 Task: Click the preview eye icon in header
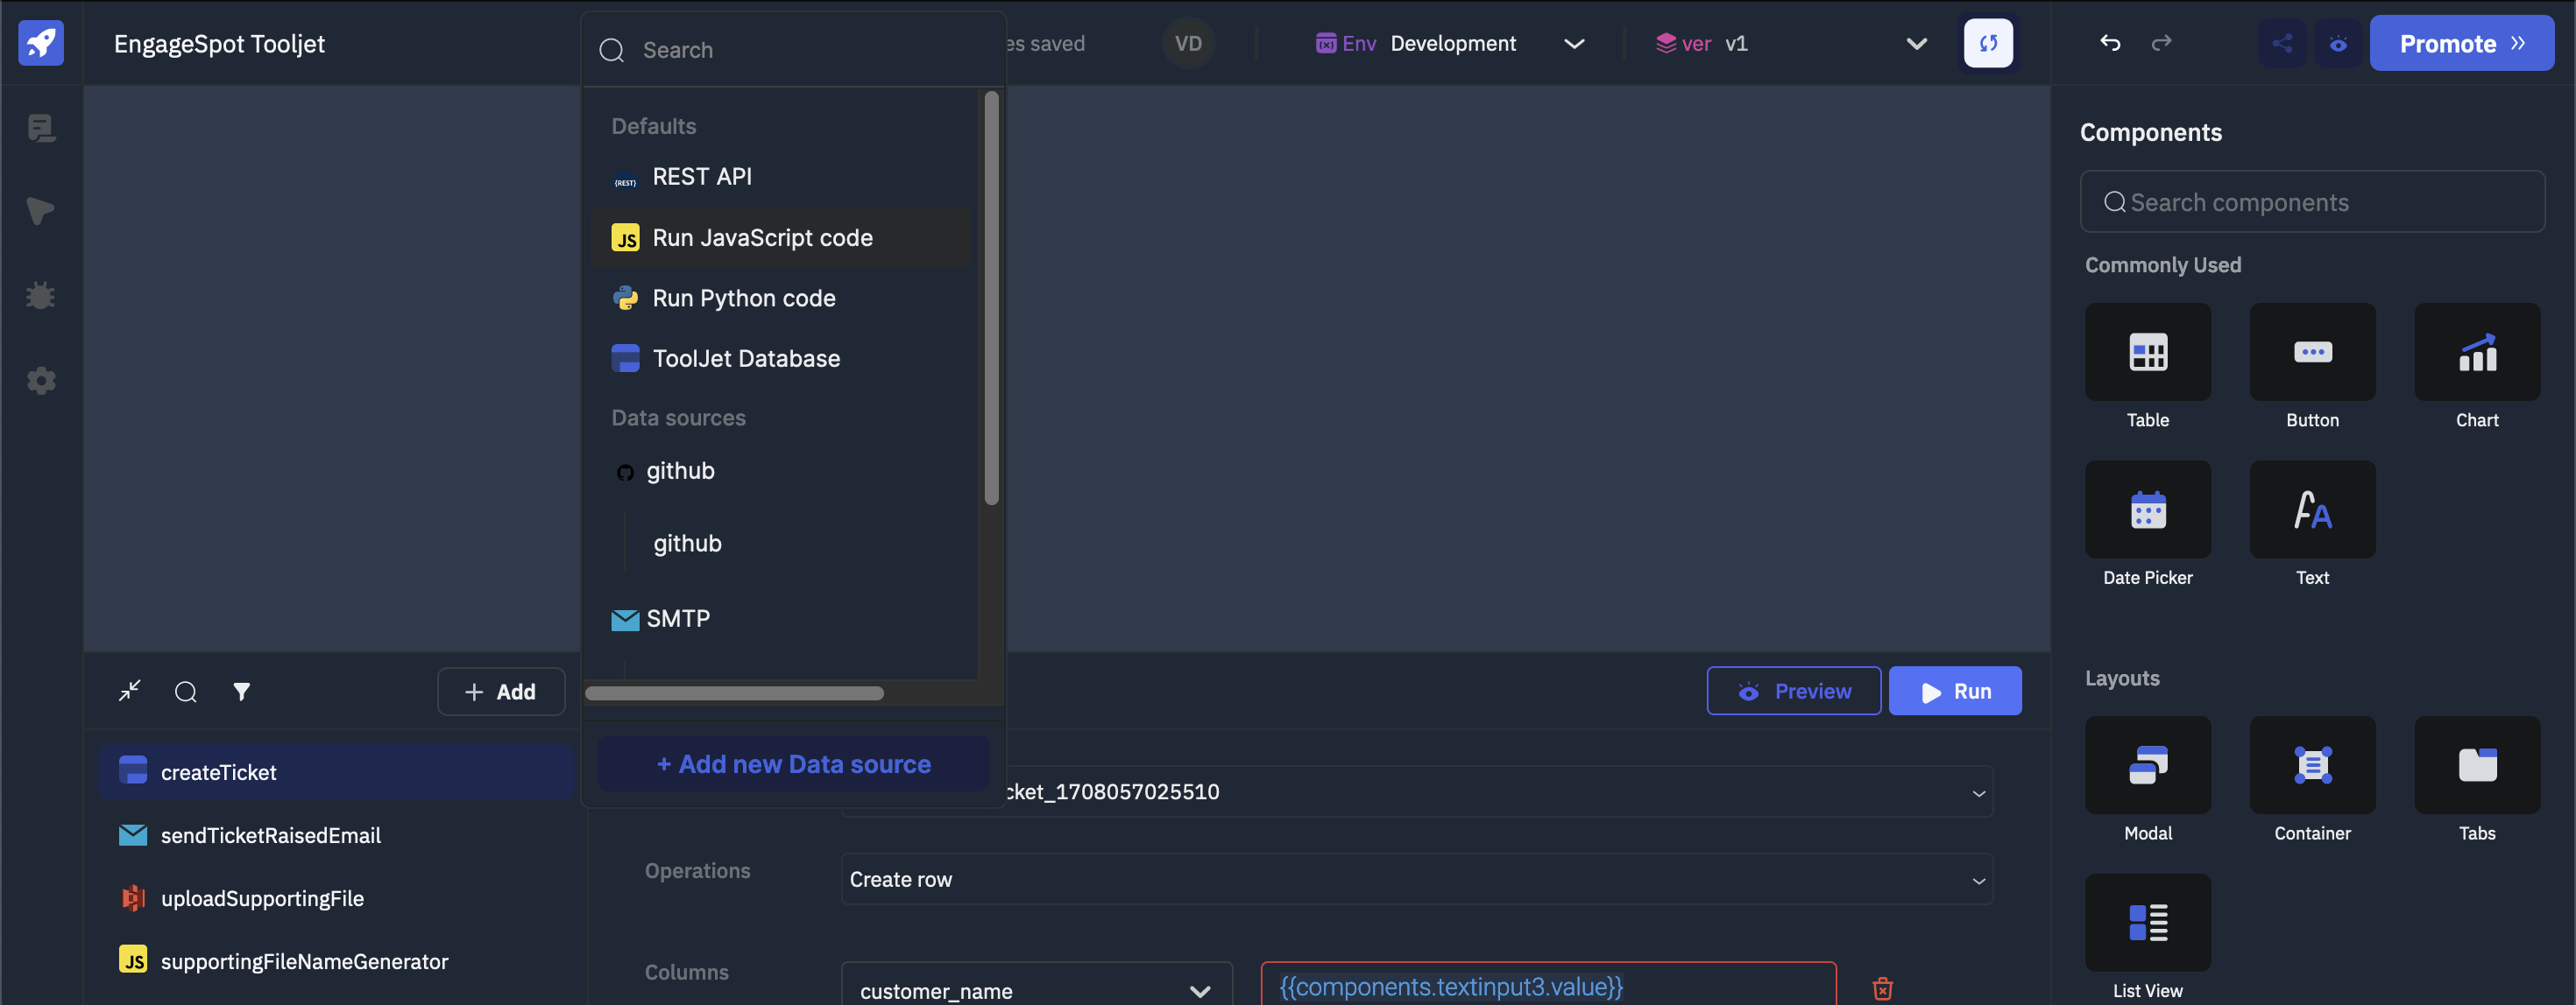(2338, 43)
